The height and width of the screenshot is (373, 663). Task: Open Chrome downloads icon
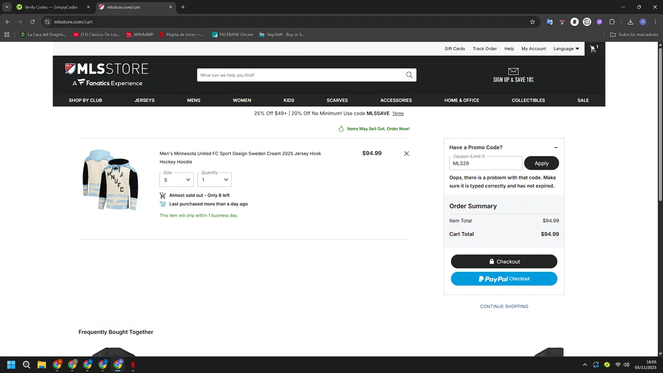(x=630, y=22)
